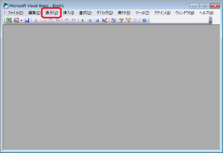
Task: Open the 挿入(I) menu
Action: pos(69,13)
